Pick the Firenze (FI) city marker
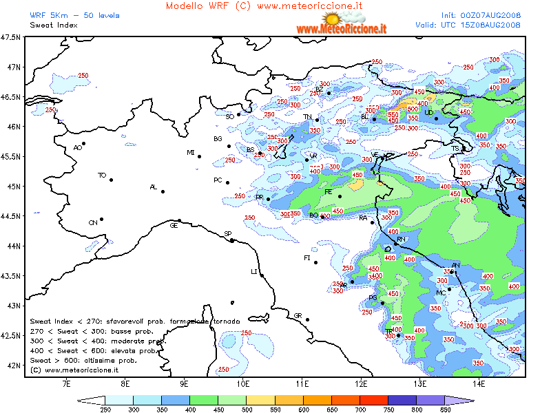 [315, 262]
